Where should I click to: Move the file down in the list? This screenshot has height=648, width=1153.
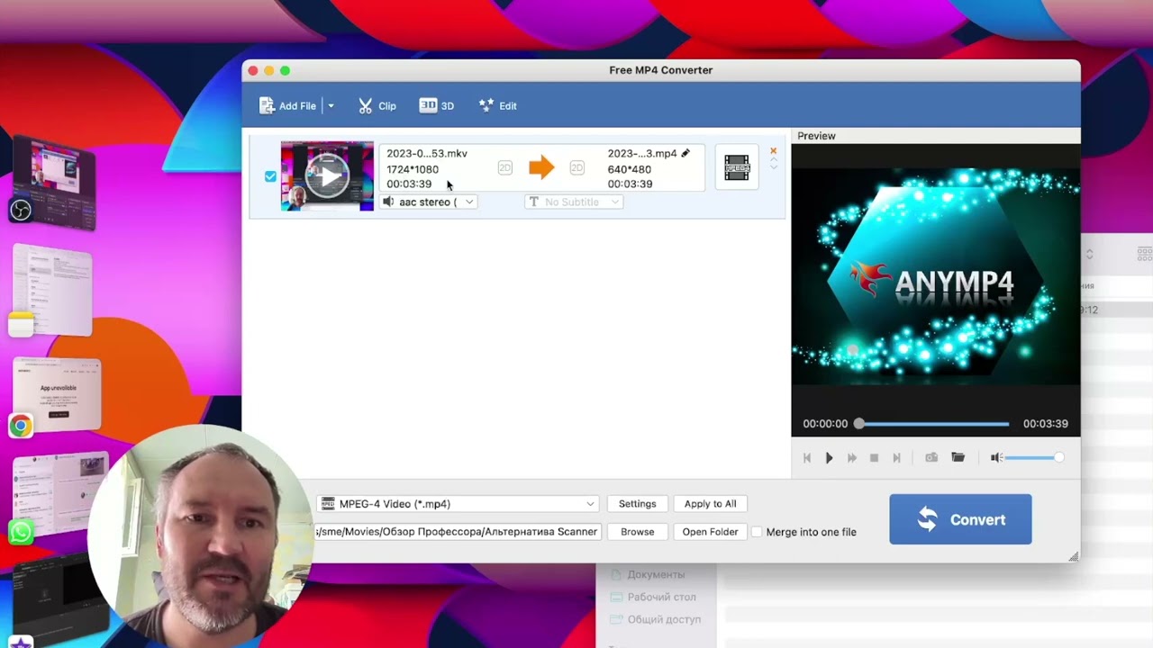(773, 167)
